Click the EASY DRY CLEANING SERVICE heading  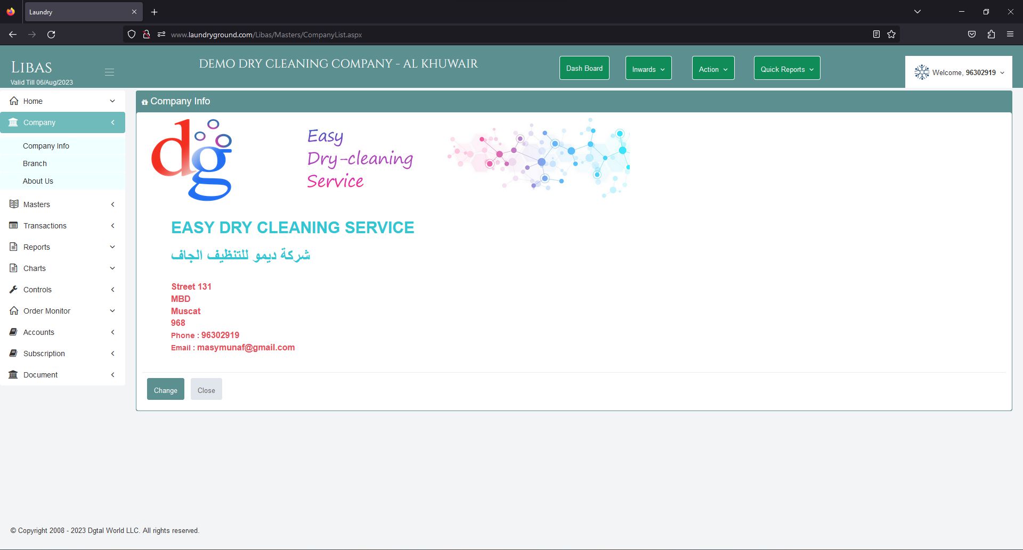pos(293,227)
